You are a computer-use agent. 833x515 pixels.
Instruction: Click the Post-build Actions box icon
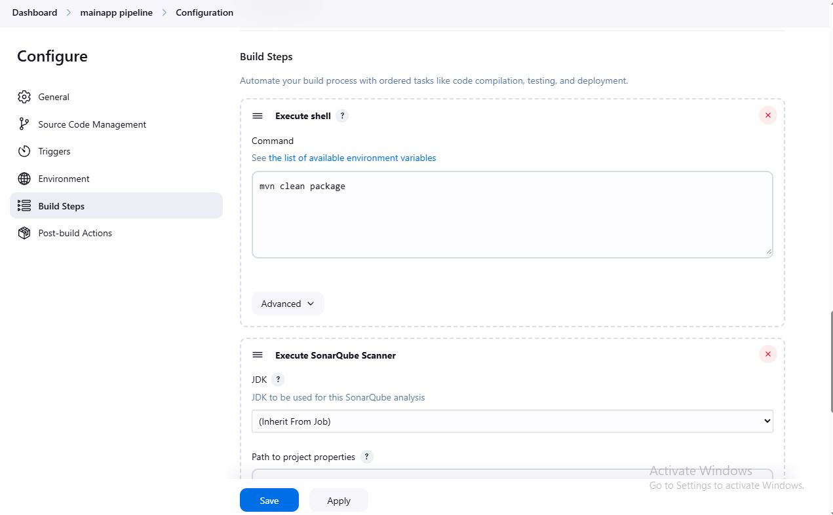coord(24,233)
